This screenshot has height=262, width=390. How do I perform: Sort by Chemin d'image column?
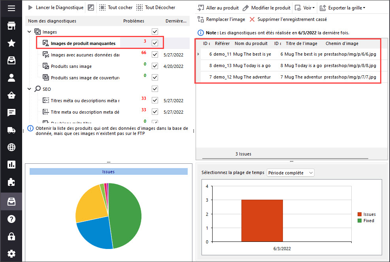[342, 43]
